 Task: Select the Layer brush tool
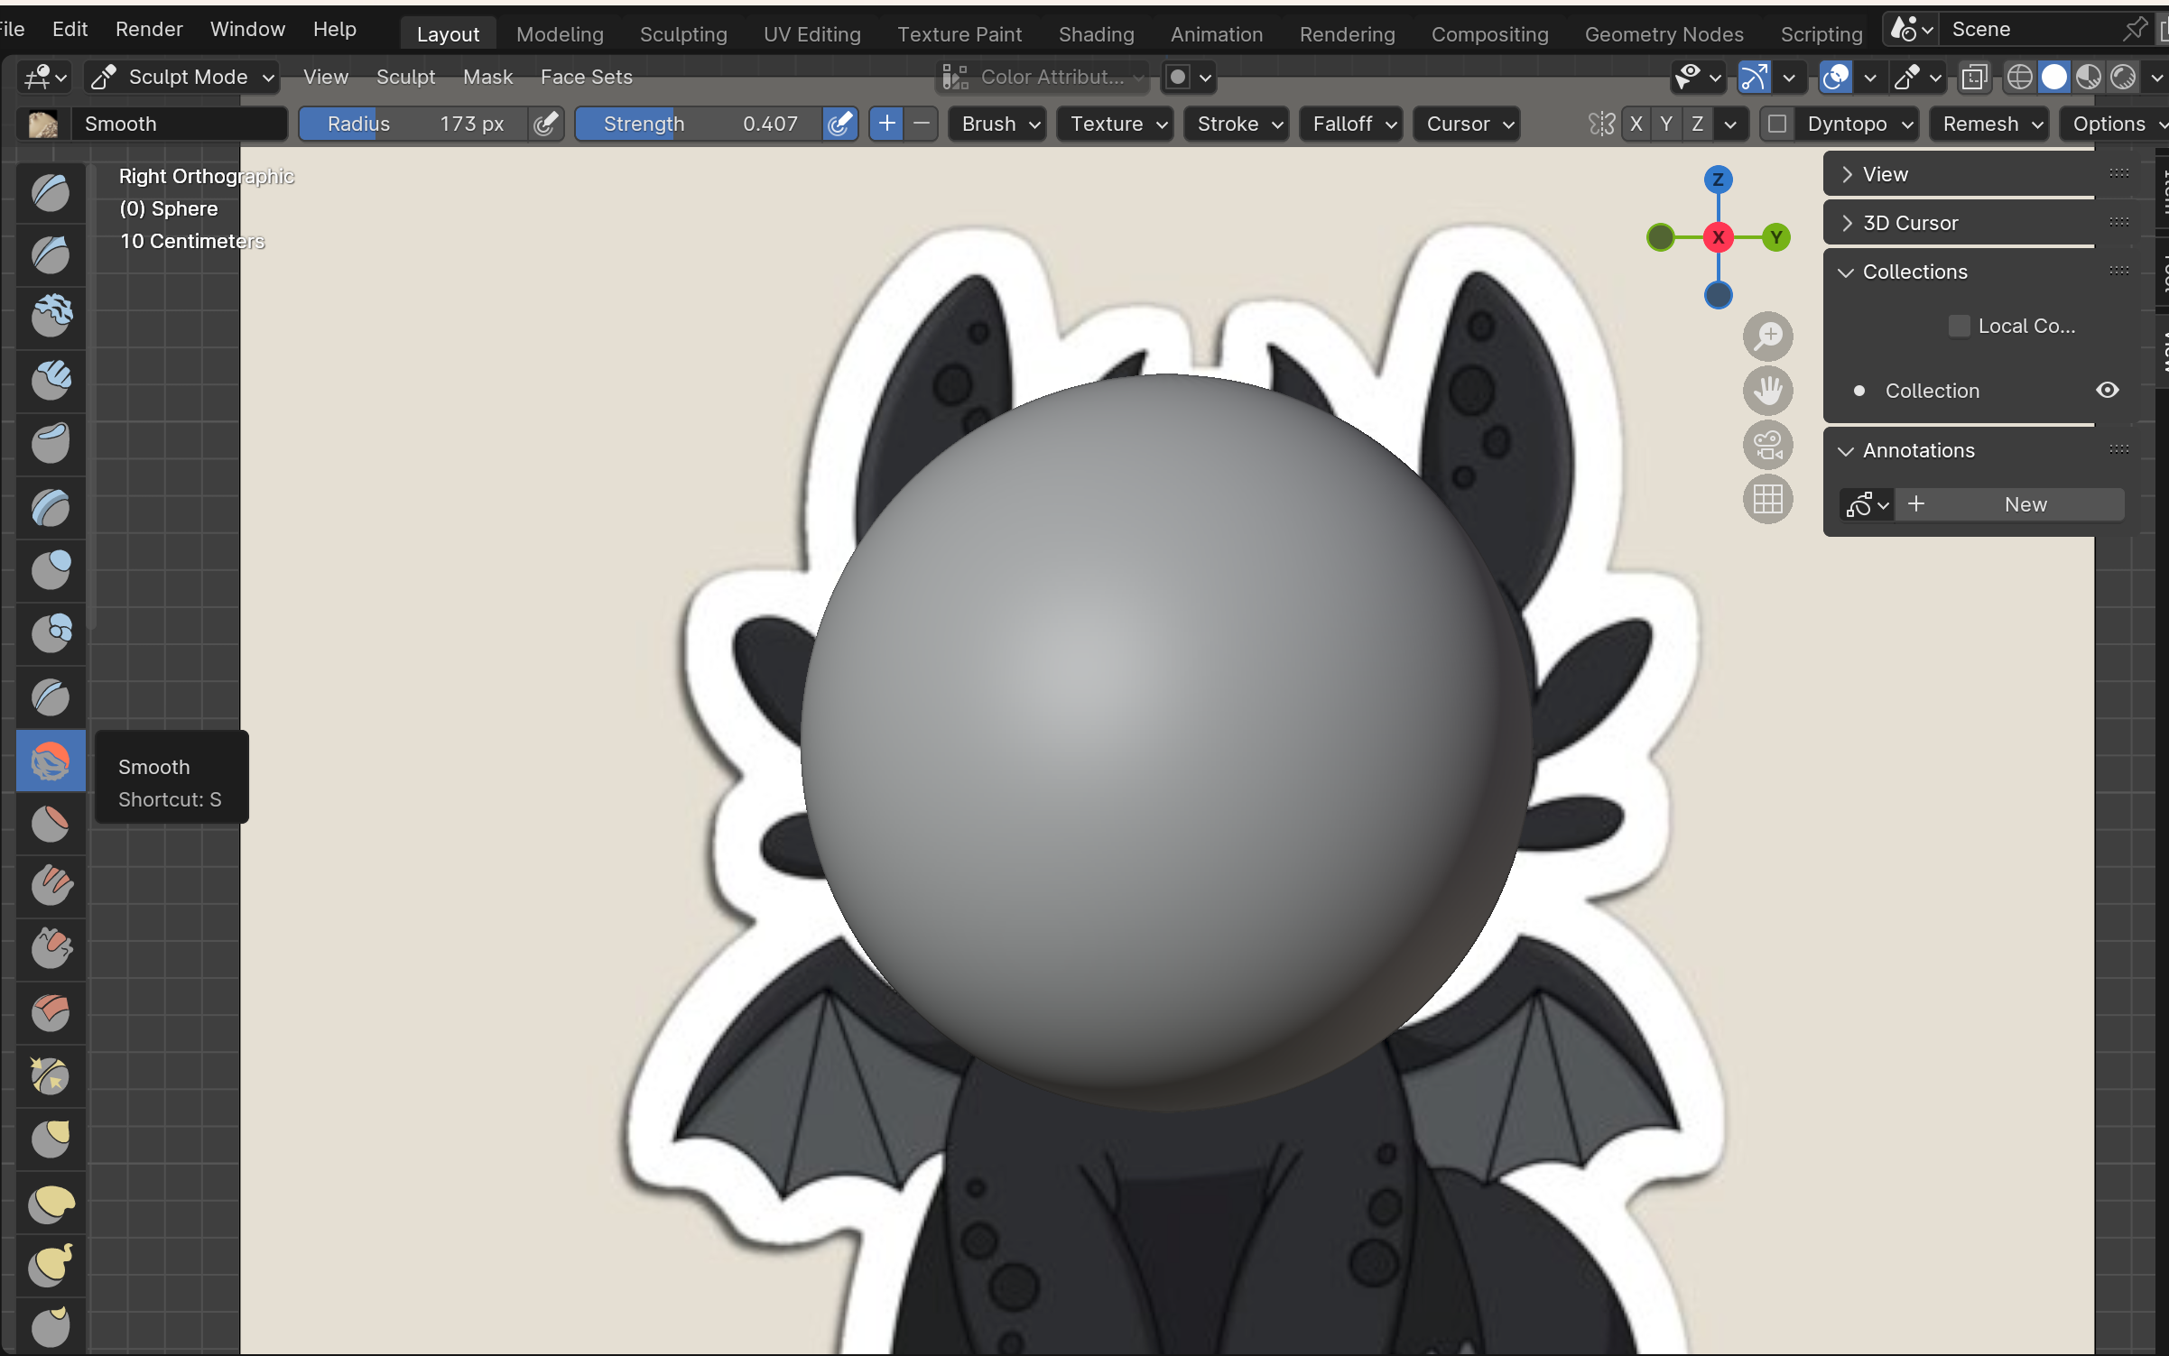point(51,507)
